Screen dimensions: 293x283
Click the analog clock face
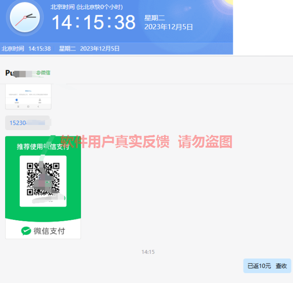coord(25,17)
